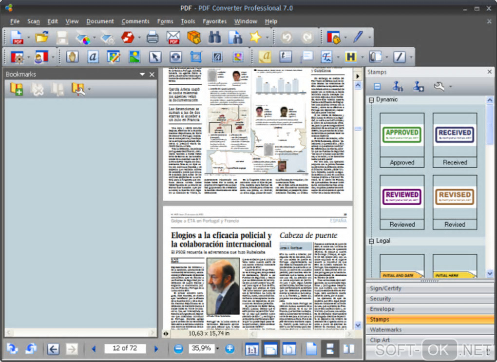
Task: Select the Received stamp
Action: tap(455, 140)
